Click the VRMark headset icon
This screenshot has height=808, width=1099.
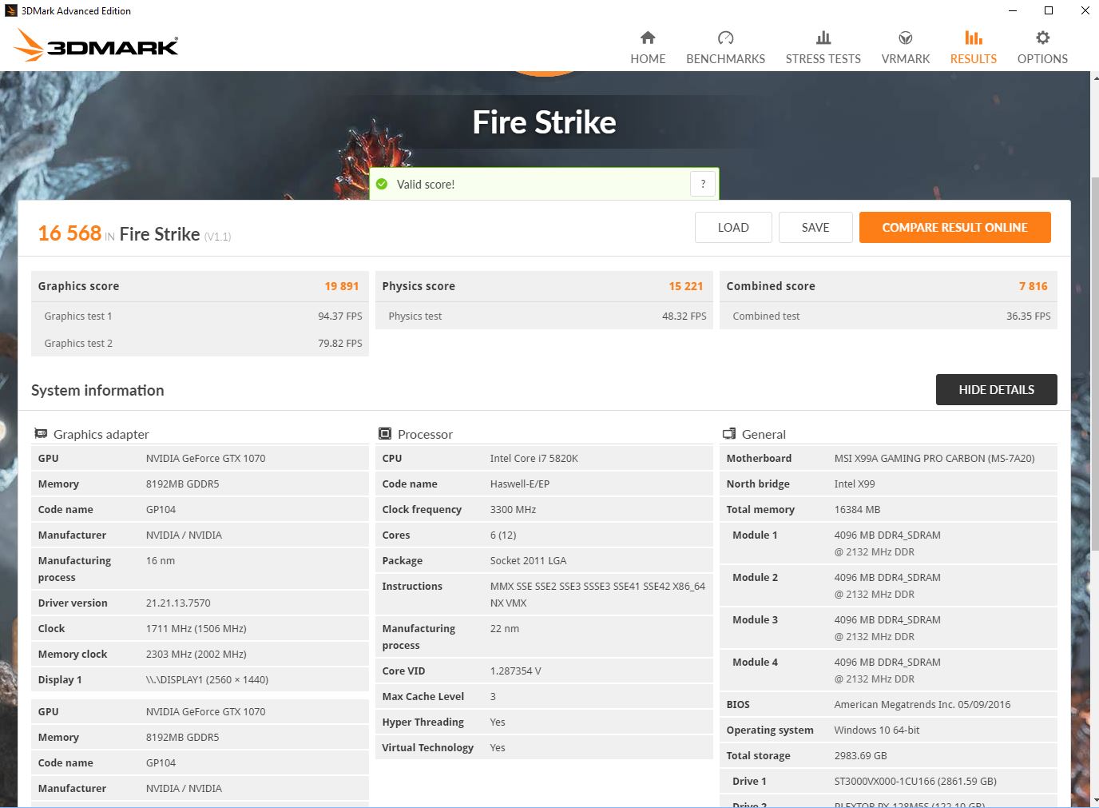coord(906,38)
